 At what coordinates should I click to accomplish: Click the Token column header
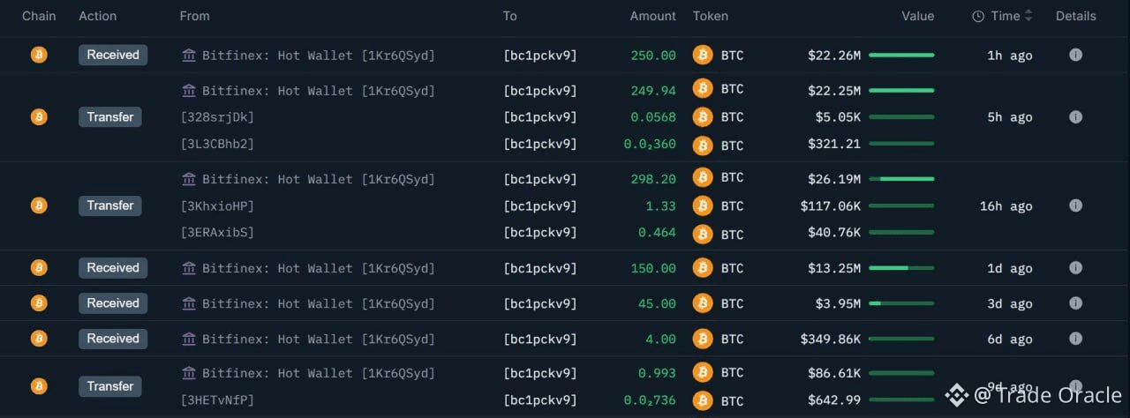711,16
